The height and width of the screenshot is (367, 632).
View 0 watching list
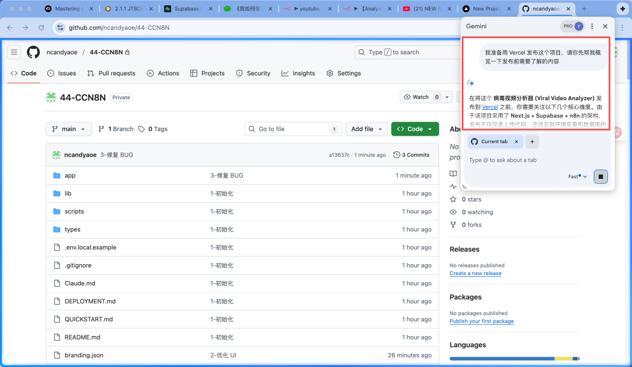click(x=478, y=212)
